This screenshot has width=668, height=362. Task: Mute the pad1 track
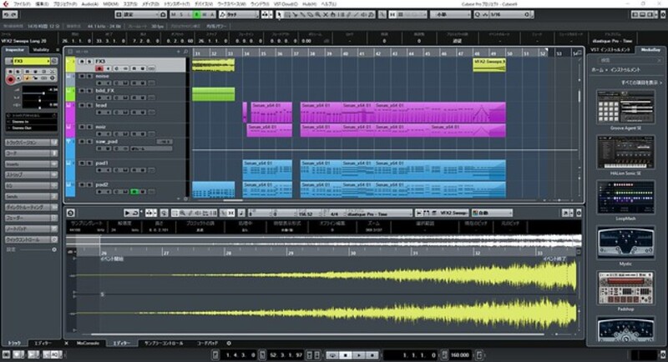pyautogui.click(x=82, y=163)
